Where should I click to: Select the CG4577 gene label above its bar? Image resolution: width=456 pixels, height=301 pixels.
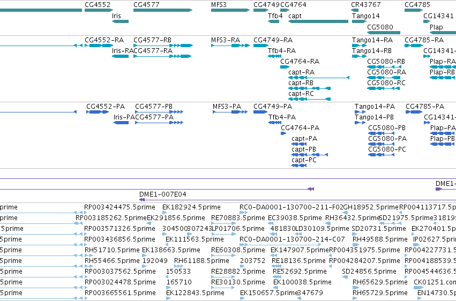coord(146,5)
